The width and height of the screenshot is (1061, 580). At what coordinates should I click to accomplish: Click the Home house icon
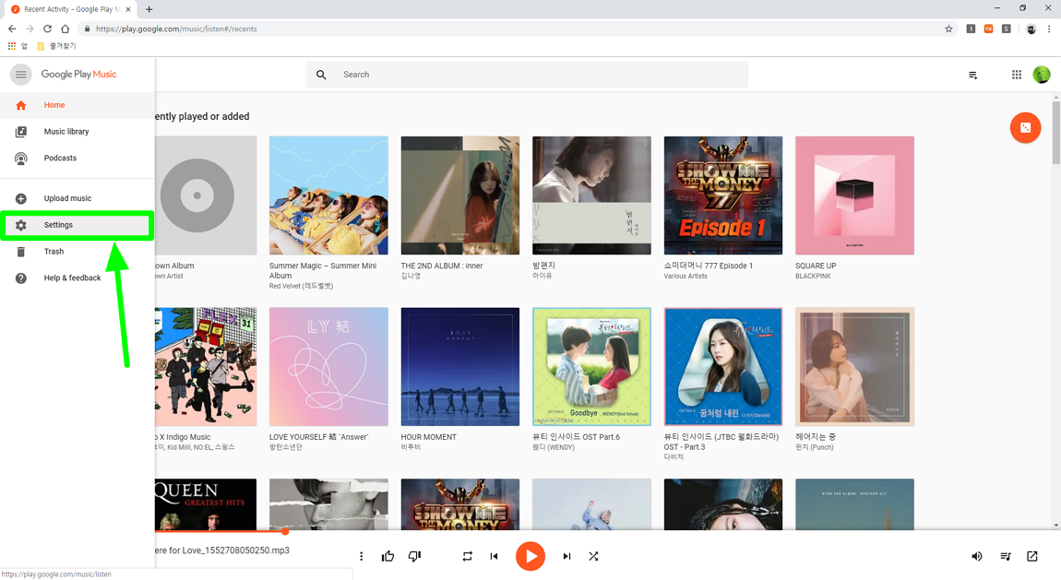[21, 105]
